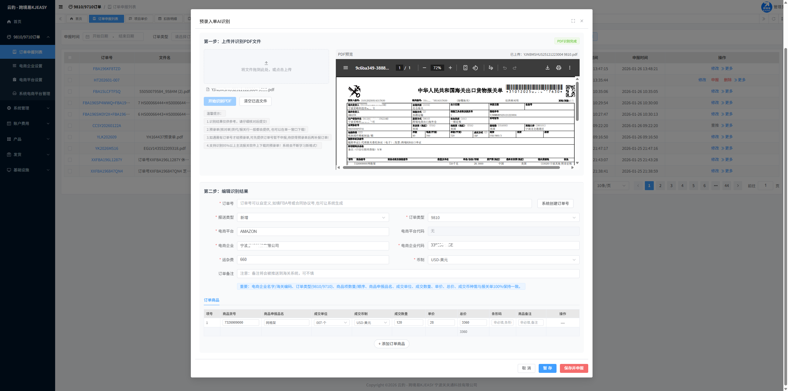Rotate the PDF page counterclockwise
This screenshot has width=788, height=391.
coord(475,68)
